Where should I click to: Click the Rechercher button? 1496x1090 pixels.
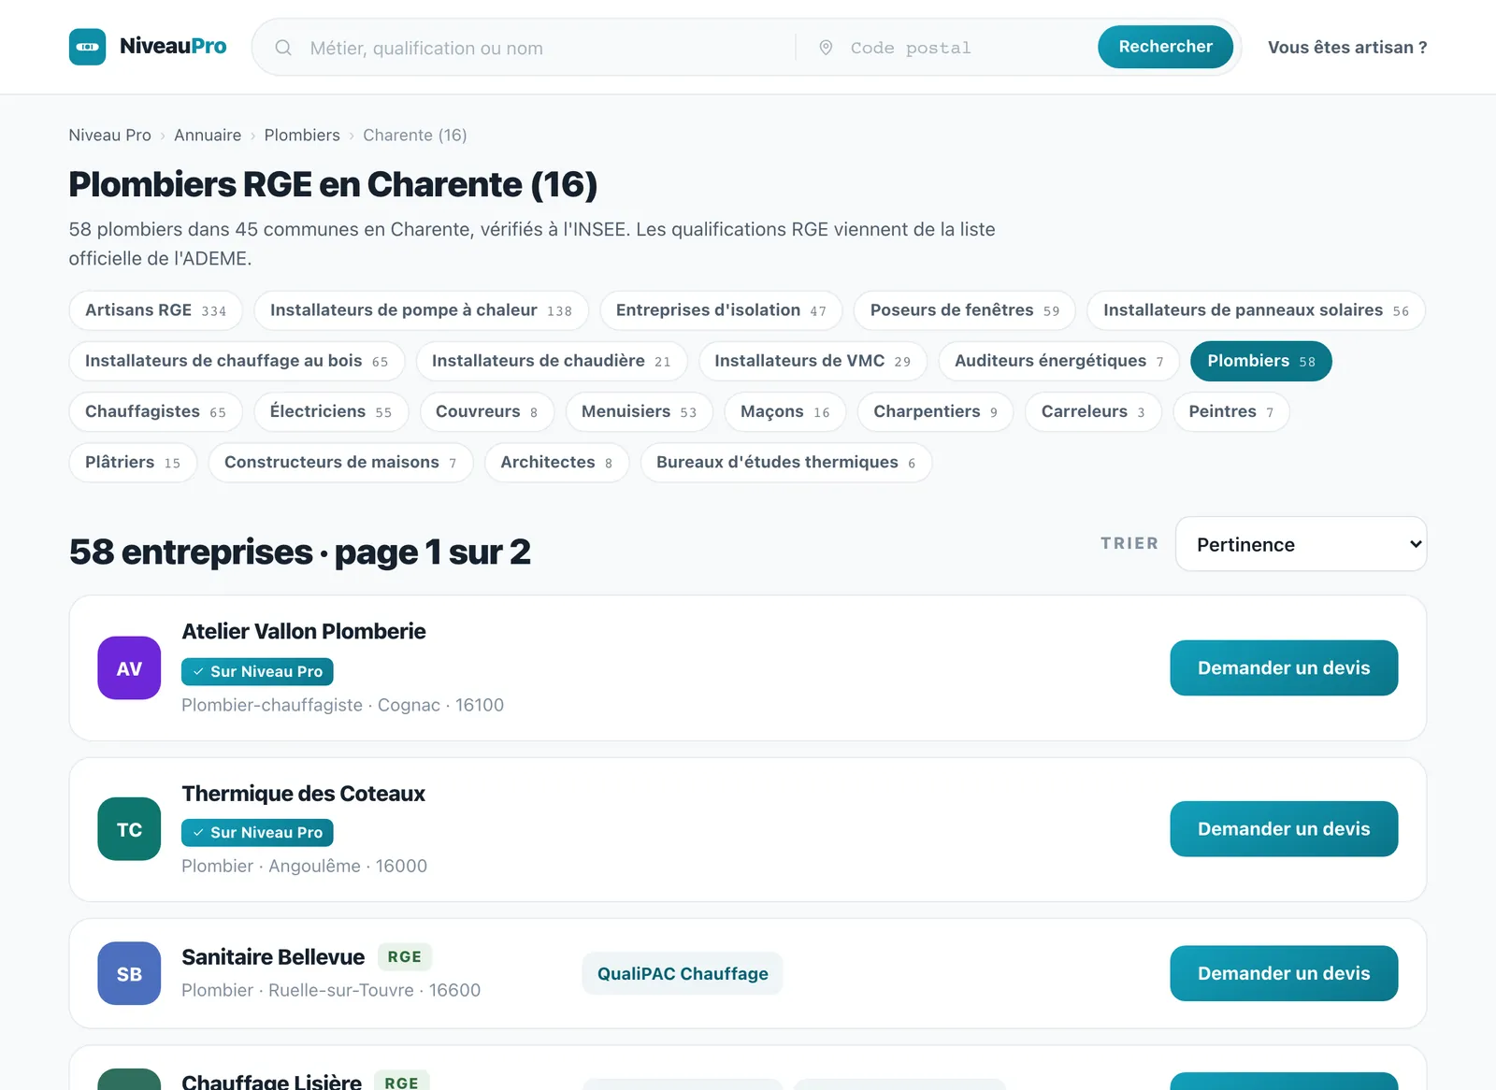[1165, 47]
